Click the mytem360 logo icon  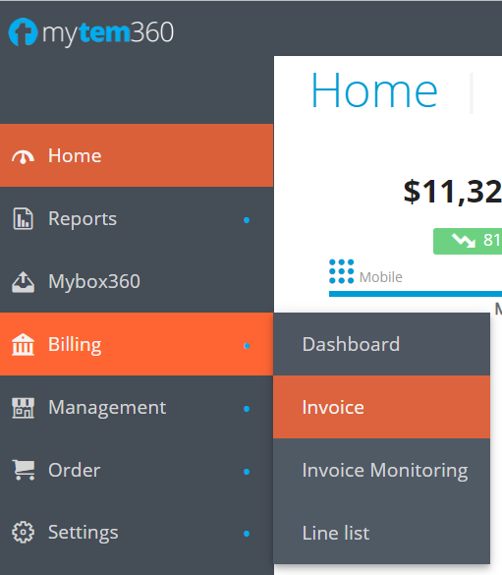23,32
